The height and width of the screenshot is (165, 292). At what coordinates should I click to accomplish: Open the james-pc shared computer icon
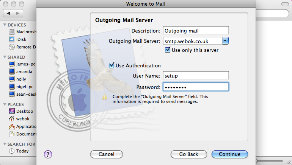point(11,64)
